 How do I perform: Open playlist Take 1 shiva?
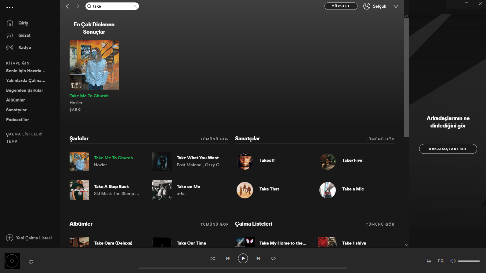coord(354,243)
